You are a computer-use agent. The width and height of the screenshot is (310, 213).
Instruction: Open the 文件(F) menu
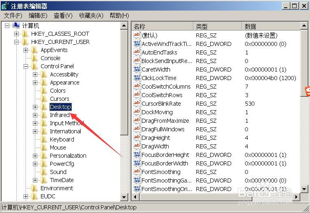coord(13,15)
